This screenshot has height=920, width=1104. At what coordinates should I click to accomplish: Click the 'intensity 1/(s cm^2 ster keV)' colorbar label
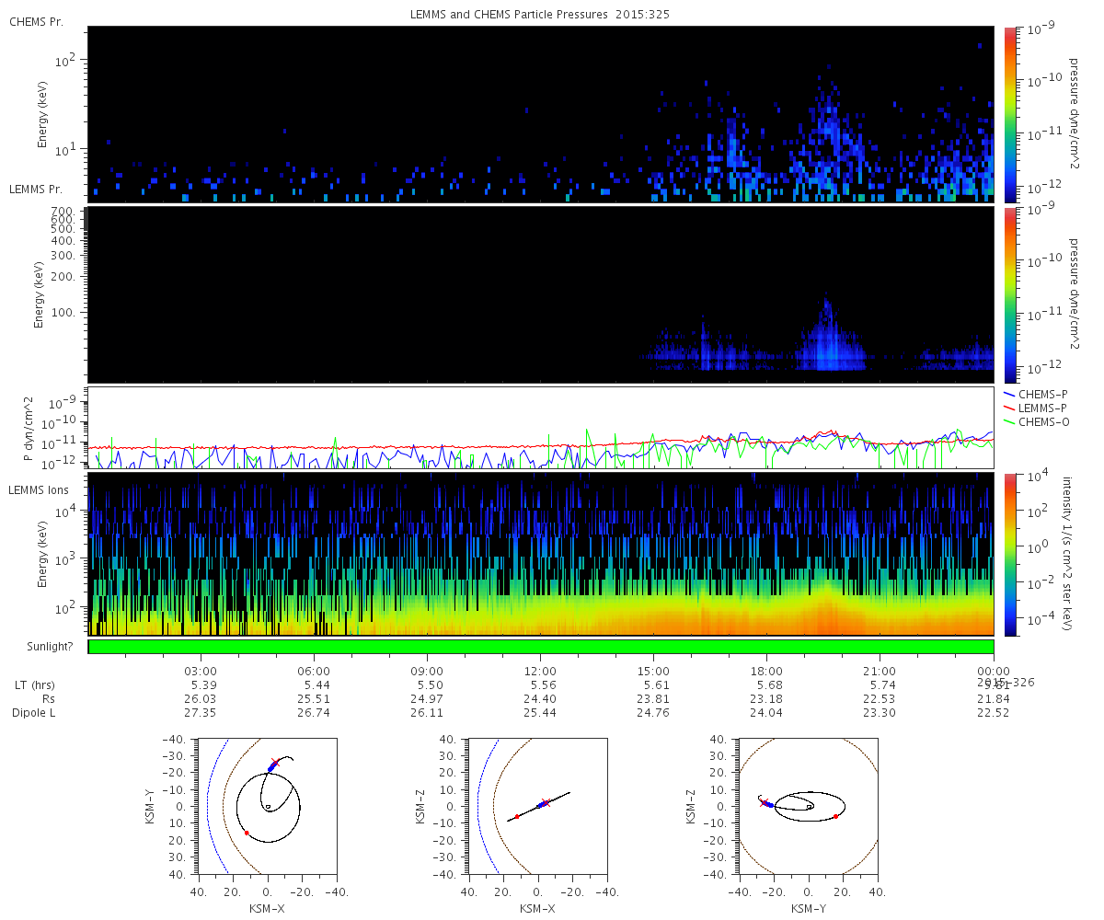1069,554
